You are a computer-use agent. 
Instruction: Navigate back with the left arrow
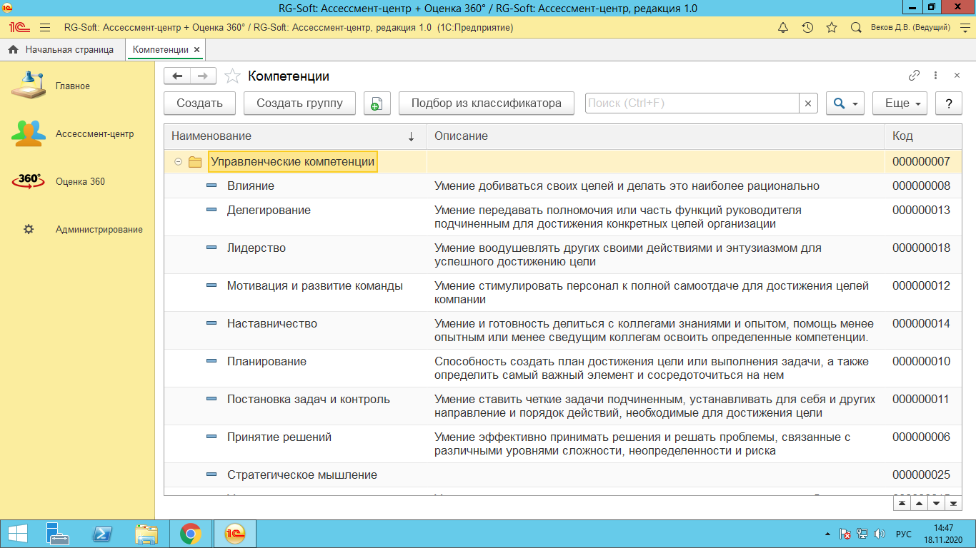tap(177, 76)
